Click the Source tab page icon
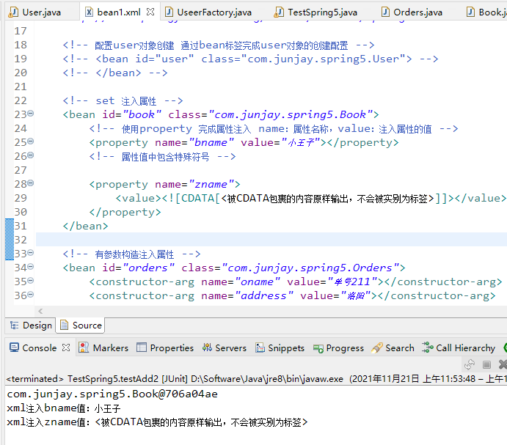 tap(65, 325)
